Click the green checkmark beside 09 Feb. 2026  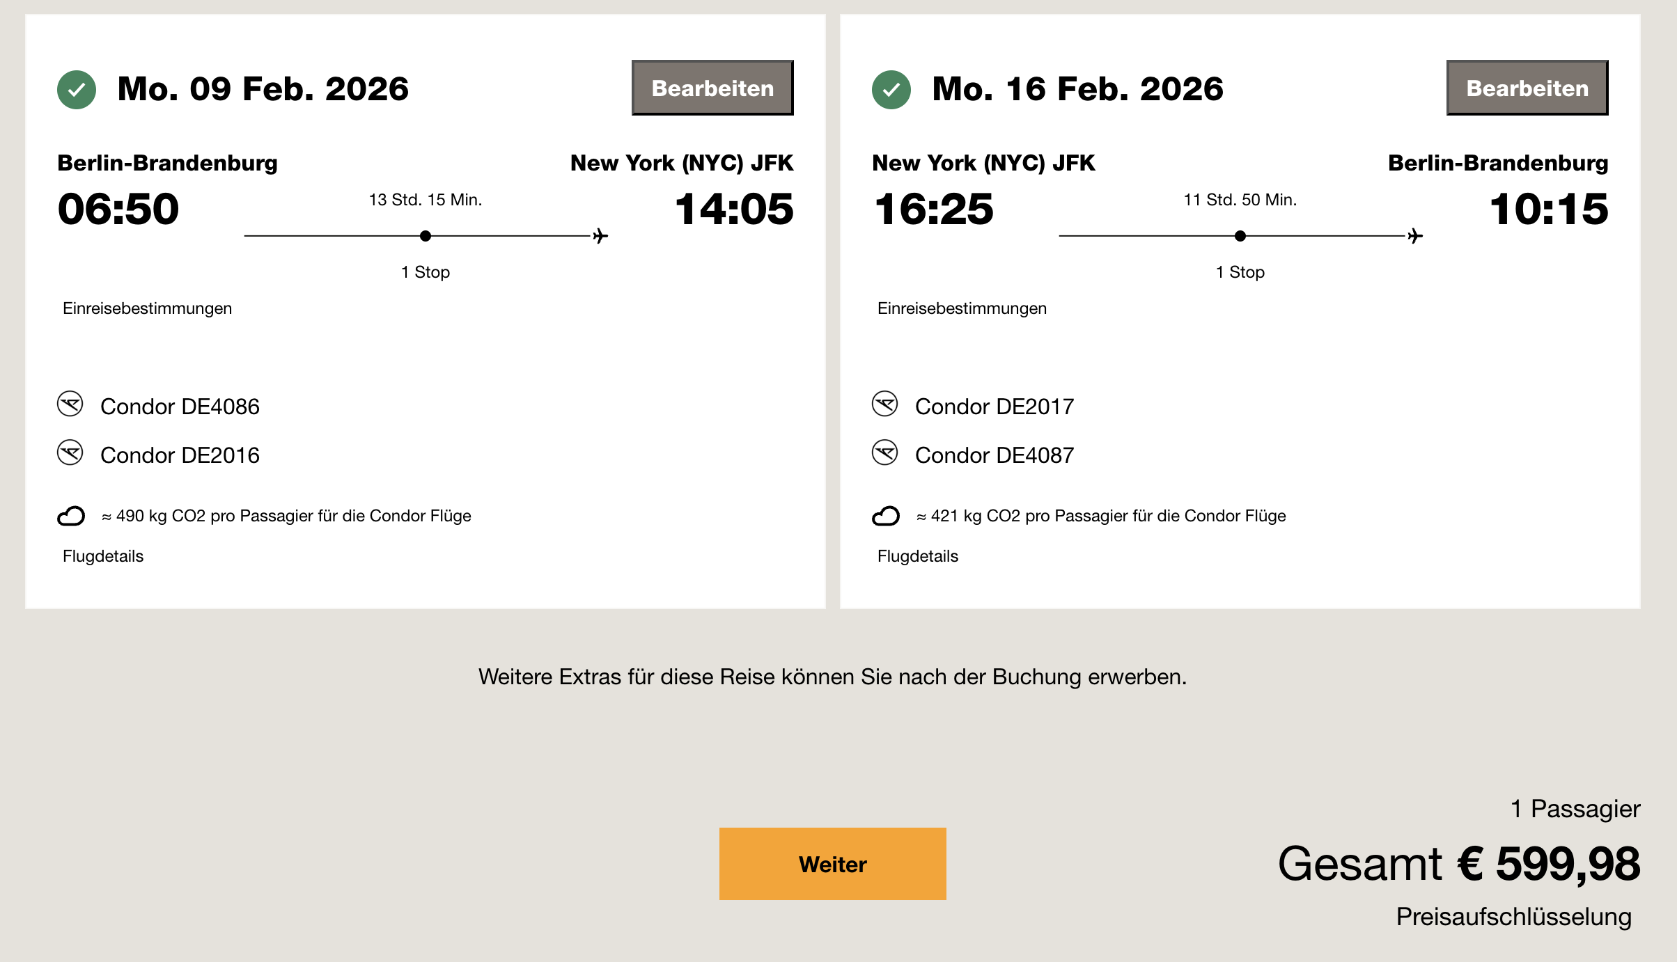(77, 90)
